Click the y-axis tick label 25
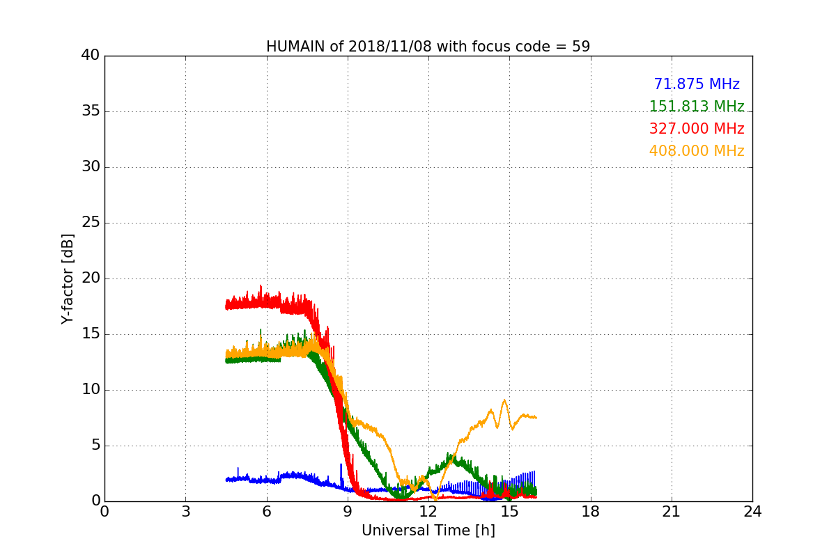This screenshot has width=836, height=557. click(x=91, y=223)
